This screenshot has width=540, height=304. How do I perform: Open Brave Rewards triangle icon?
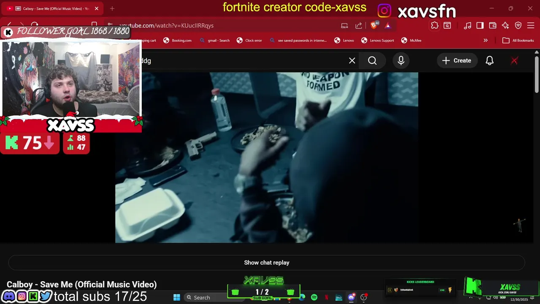click(388, 25)
